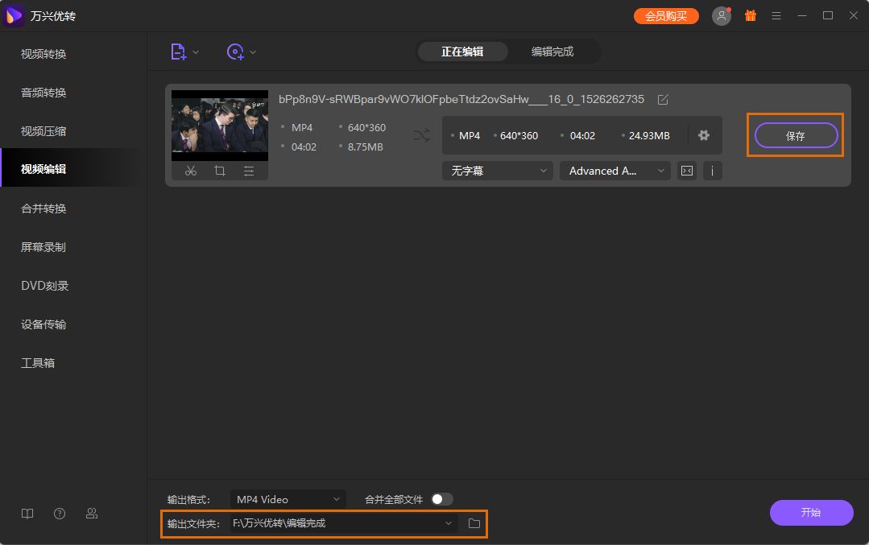Screen dimensions: 869x545
Task: Click the add file icon in the toolbar
Action: pyautogui.click(x=179, y=52)
